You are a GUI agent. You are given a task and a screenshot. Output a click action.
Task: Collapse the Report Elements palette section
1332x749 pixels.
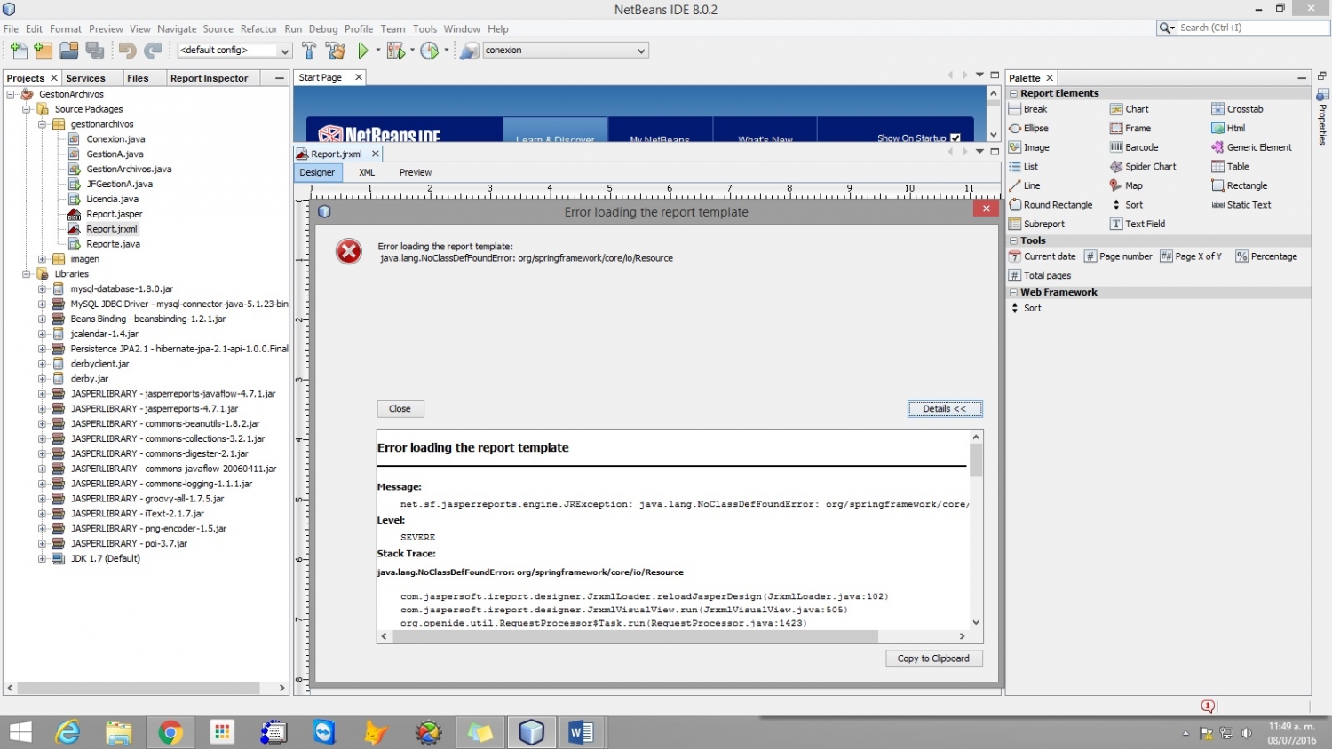pyautogui.click(x=1013, y=93)
